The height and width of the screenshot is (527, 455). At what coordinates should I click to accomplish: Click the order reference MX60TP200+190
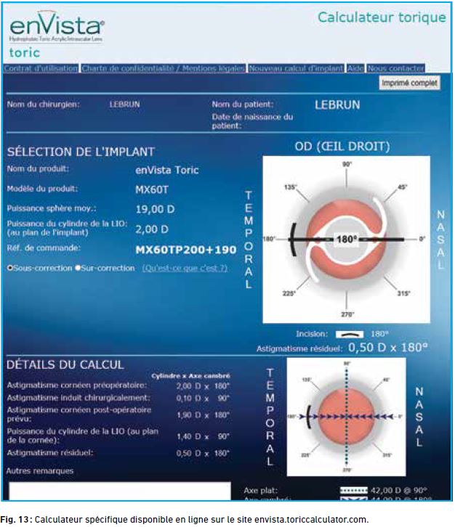186,250
